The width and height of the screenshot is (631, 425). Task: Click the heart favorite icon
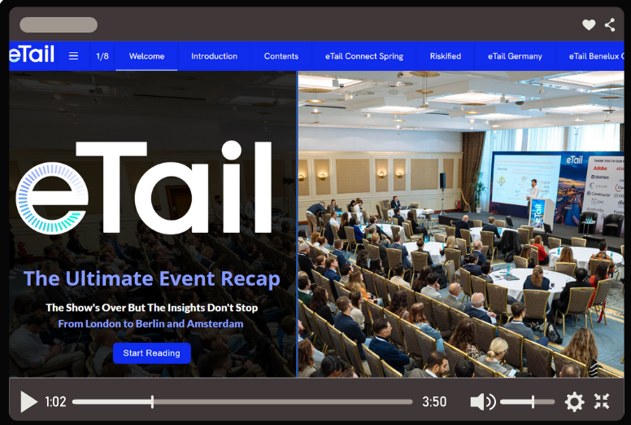(x=589, y=25)
